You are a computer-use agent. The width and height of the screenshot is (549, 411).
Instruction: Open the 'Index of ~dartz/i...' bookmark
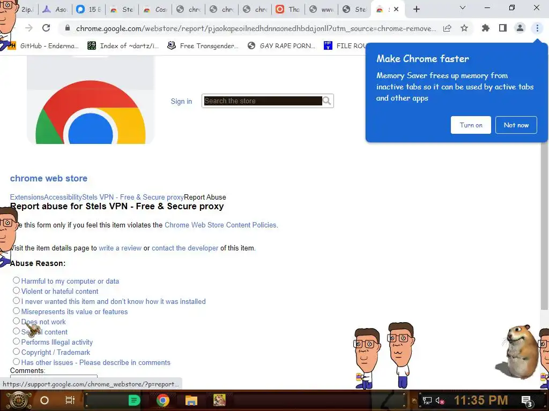[x=124, y=46]
